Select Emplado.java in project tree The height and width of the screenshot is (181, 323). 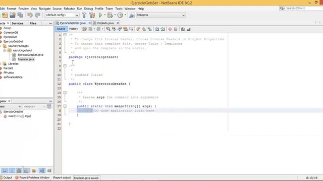click(26, 59)
